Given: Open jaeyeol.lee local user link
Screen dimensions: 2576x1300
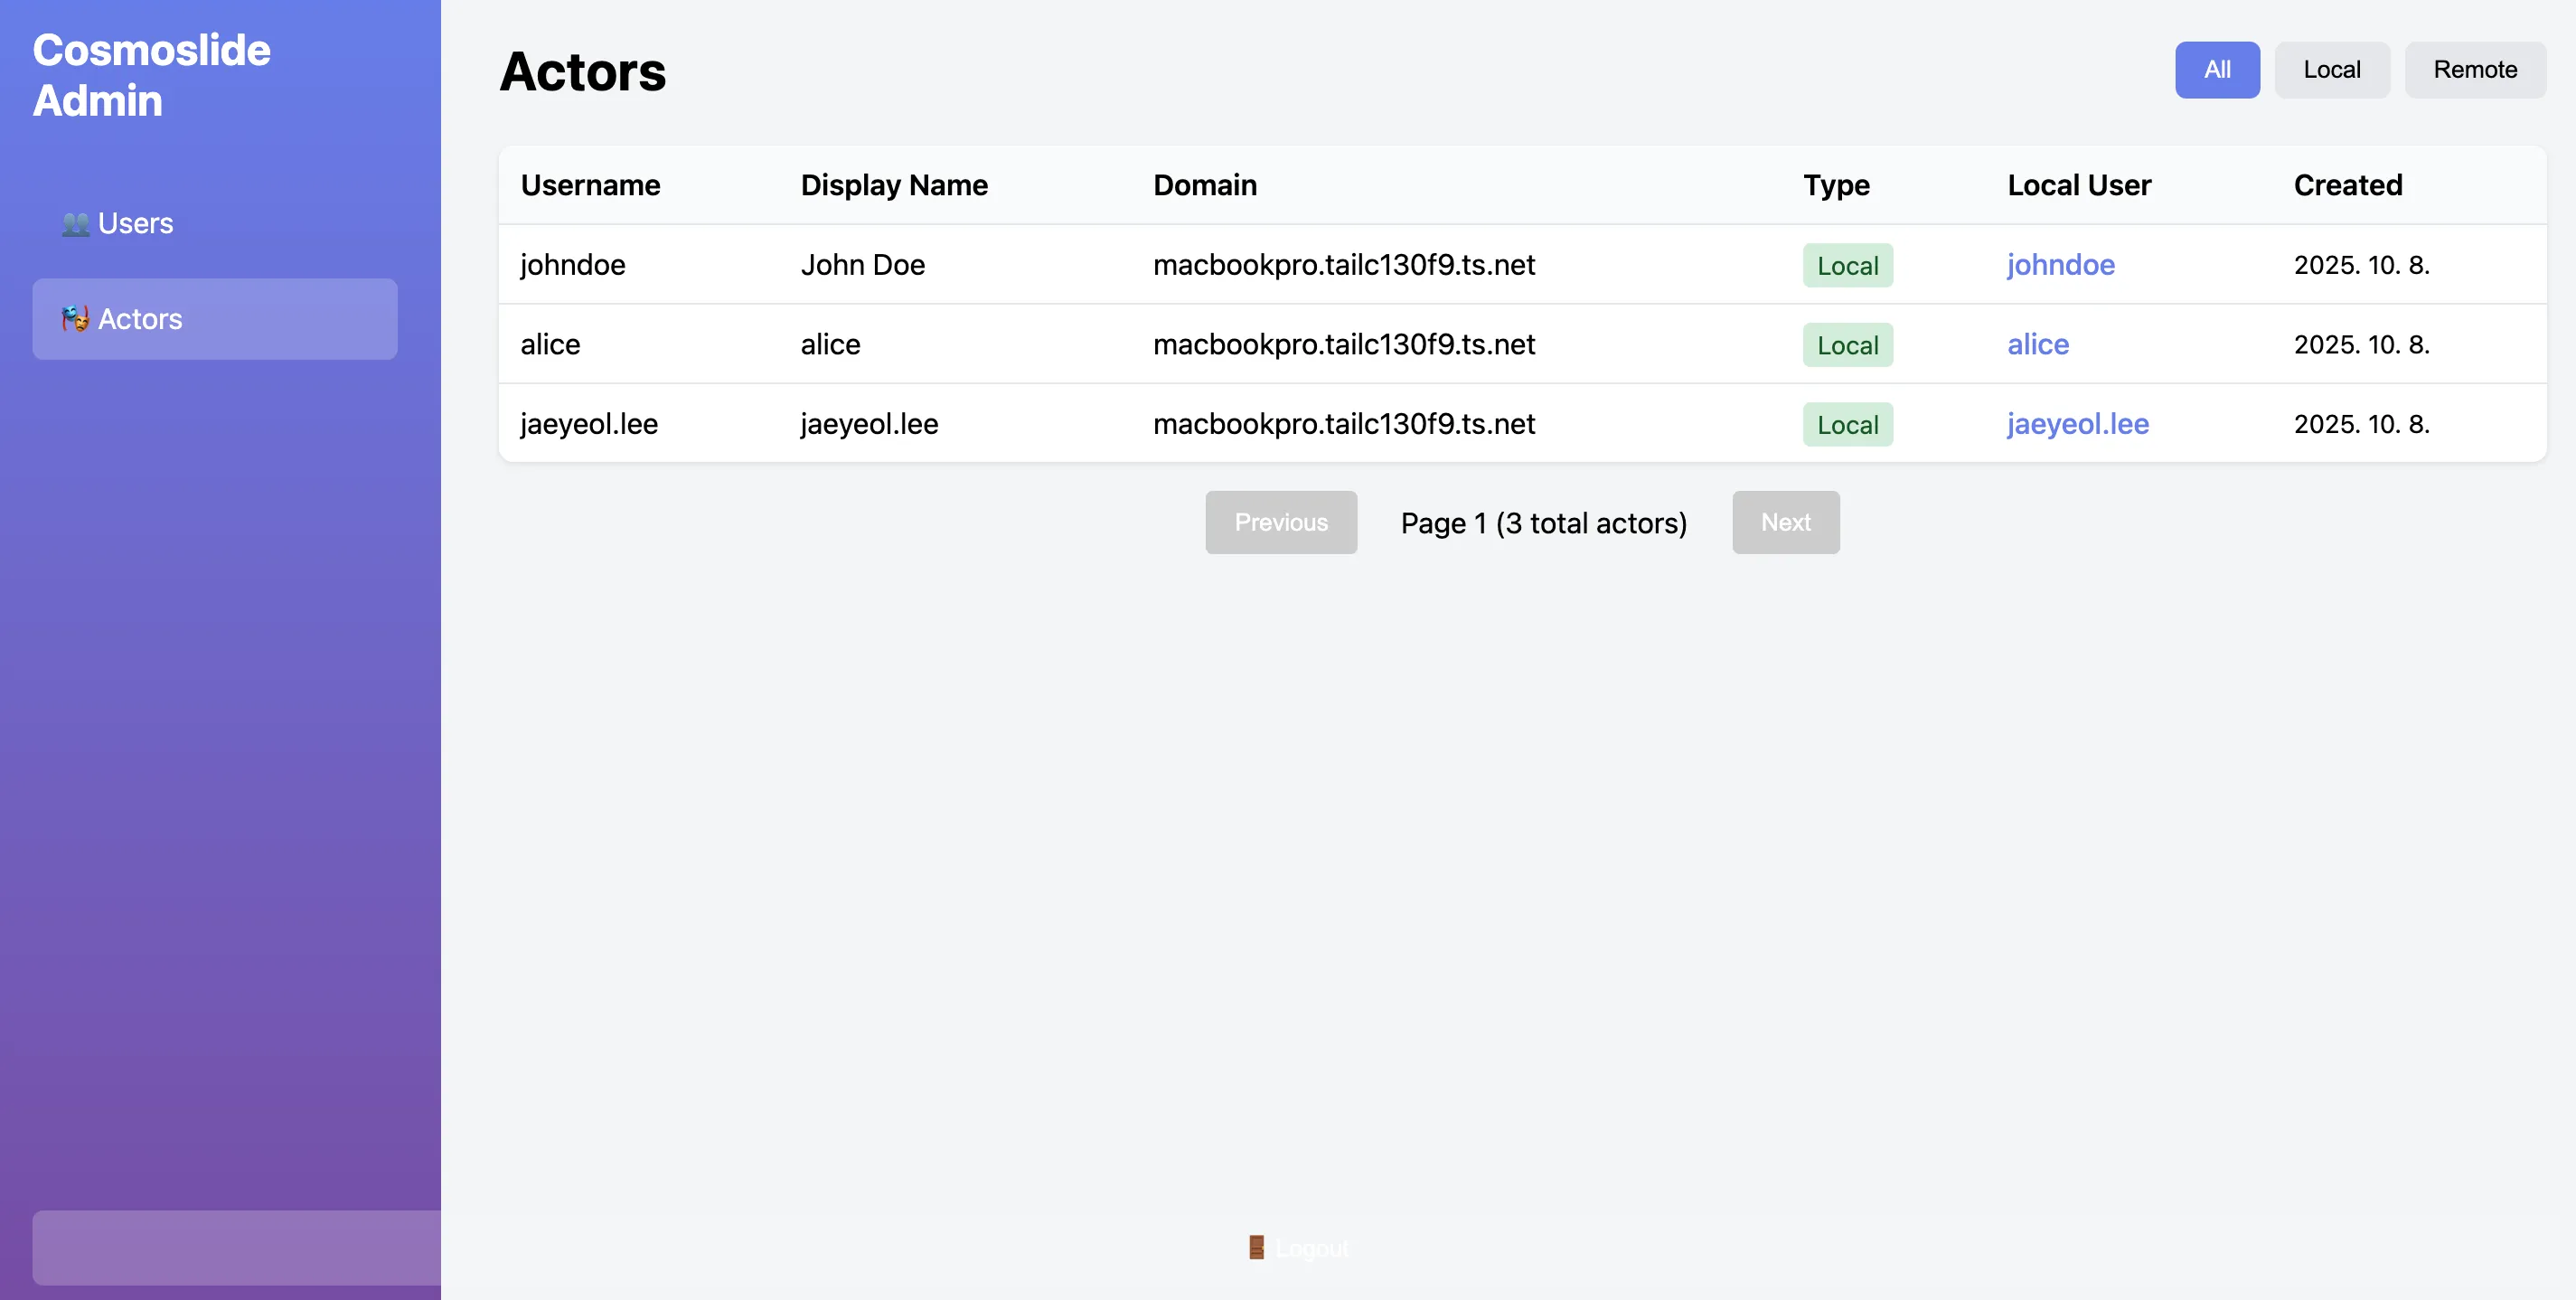Looking at the screenshot, I should pyautogui.click(x=2077, y=424).
